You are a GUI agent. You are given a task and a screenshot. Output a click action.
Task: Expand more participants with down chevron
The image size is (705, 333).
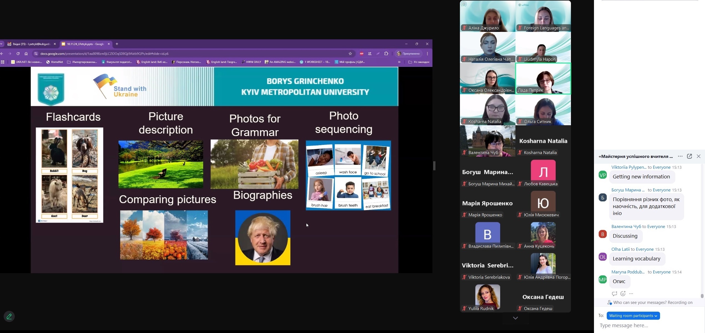point(515,318)
